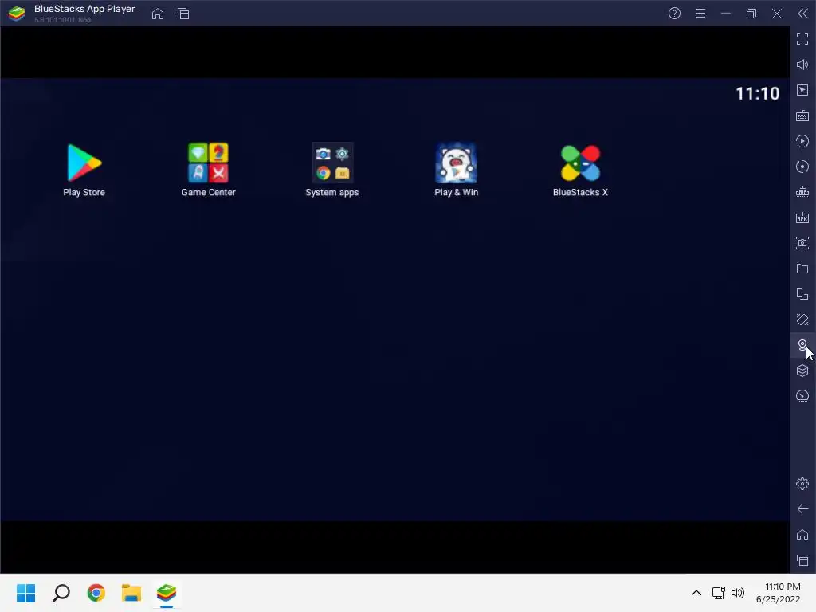The width and height of the screenshot is (816, 612).
Task: Open taskbar date and time
Action: click(779, 593)
